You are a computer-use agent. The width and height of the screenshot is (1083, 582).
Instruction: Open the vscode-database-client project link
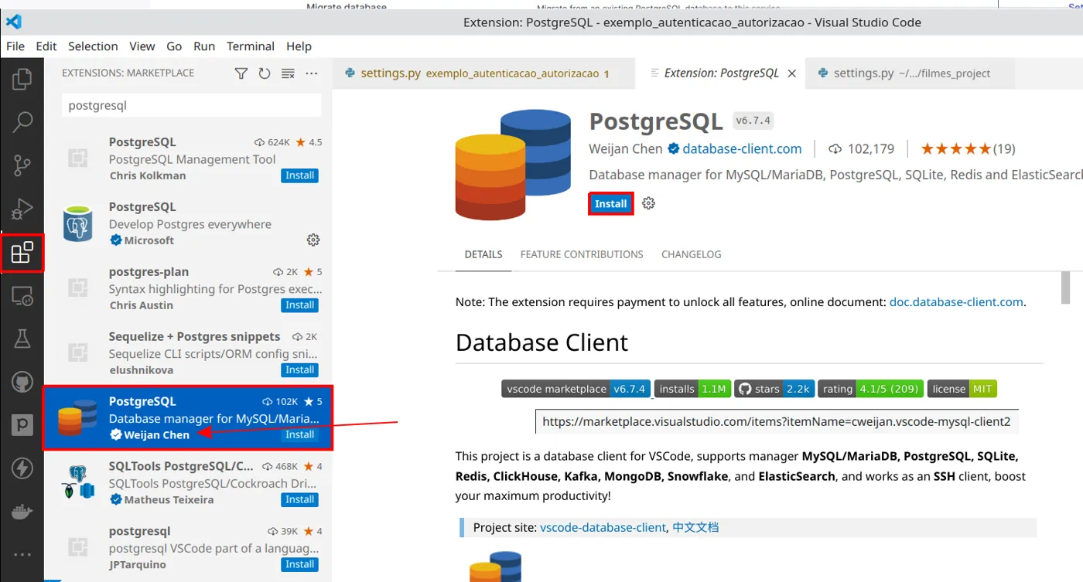(603, 527)
